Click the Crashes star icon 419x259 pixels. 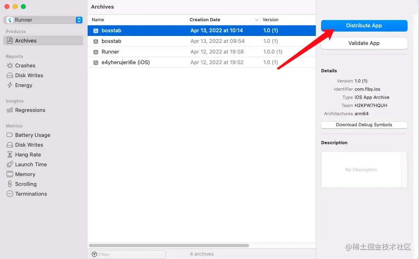click(9, 65)
